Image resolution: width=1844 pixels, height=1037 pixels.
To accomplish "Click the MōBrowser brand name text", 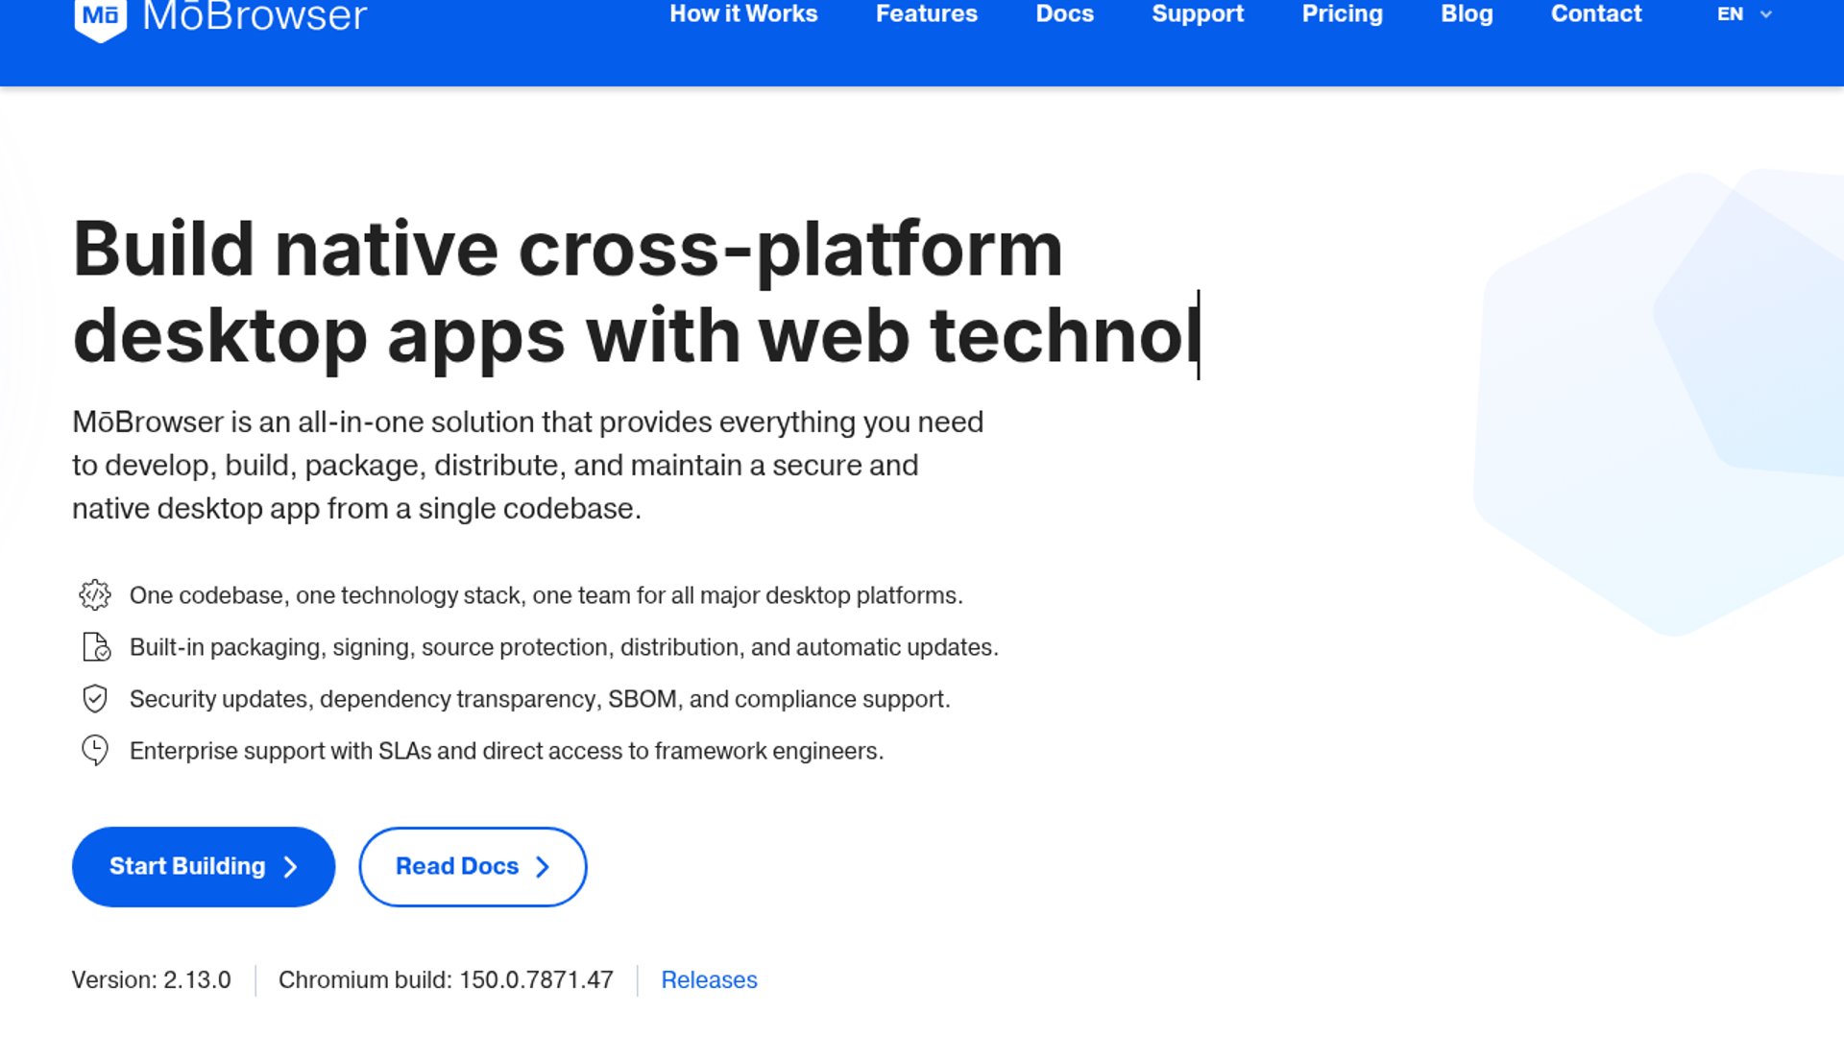I will tap(255, 16).
